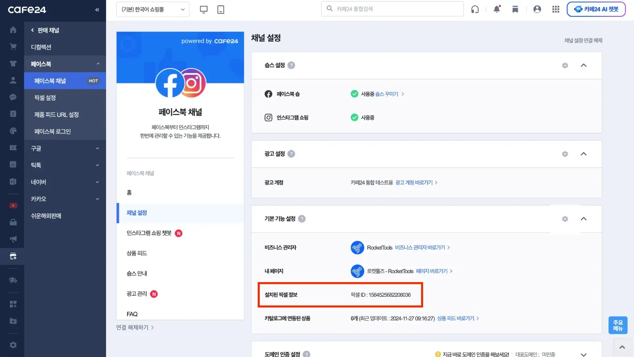Go back to 판매 채널 menu

pos(45,30)
